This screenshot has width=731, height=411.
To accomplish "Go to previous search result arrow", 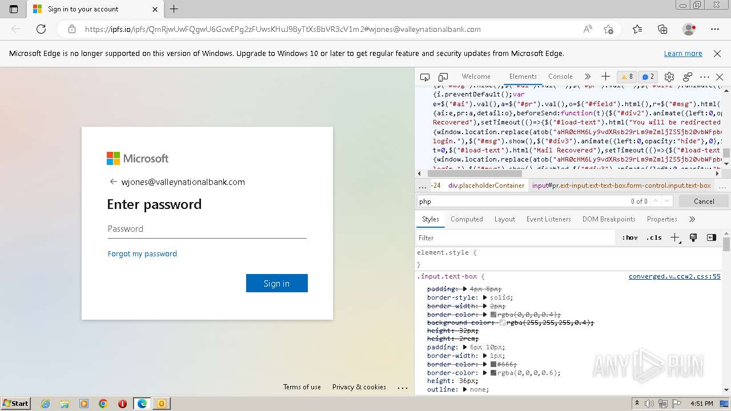I will [x=656, y=201].
